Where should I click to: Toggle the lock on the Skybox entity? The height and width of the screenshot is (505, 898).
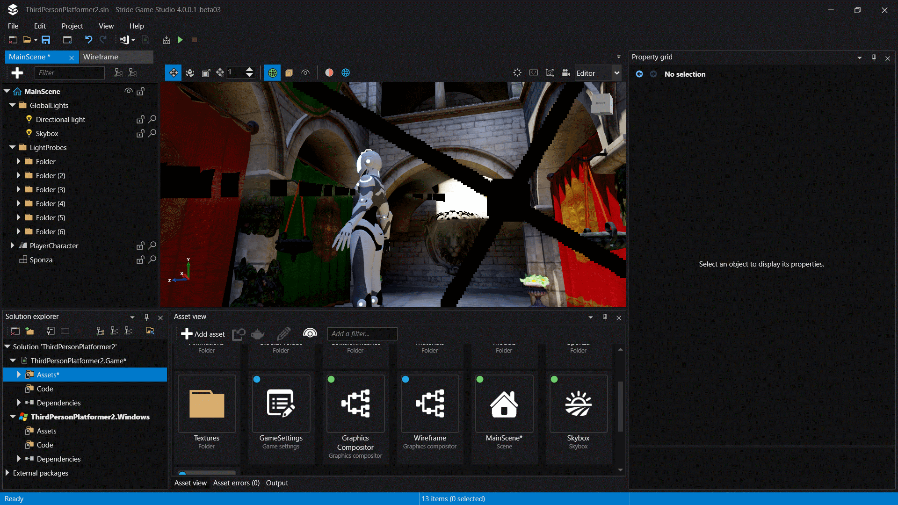[x=140, y=133]
